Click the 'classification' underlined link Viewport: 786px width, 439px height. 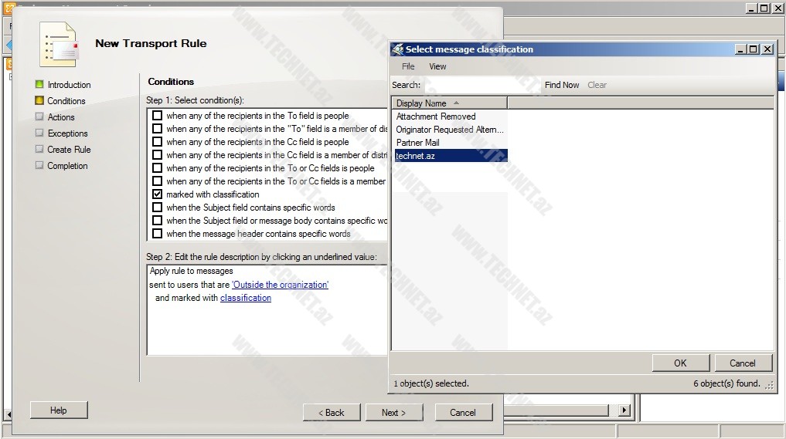click(x=245, y=298)
